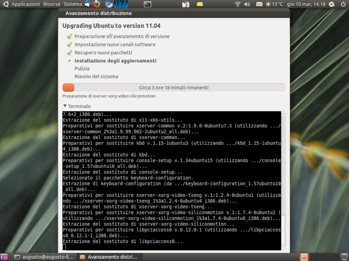Screen dimensions: 349x261
Task: Open the Sistema menu
Action: [73, 4]
